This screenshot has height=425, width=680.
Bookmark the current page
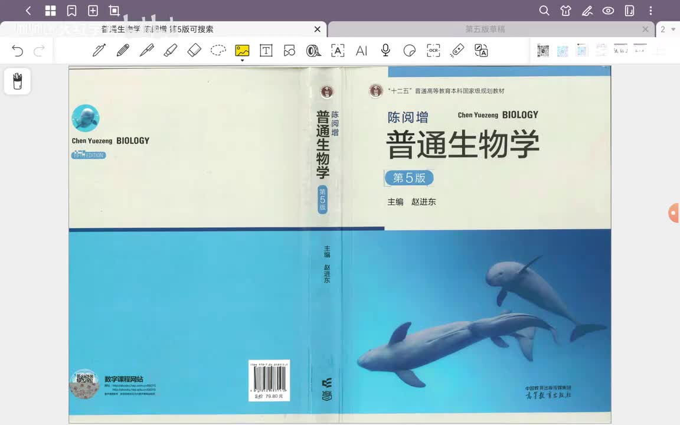click(71, 11)
